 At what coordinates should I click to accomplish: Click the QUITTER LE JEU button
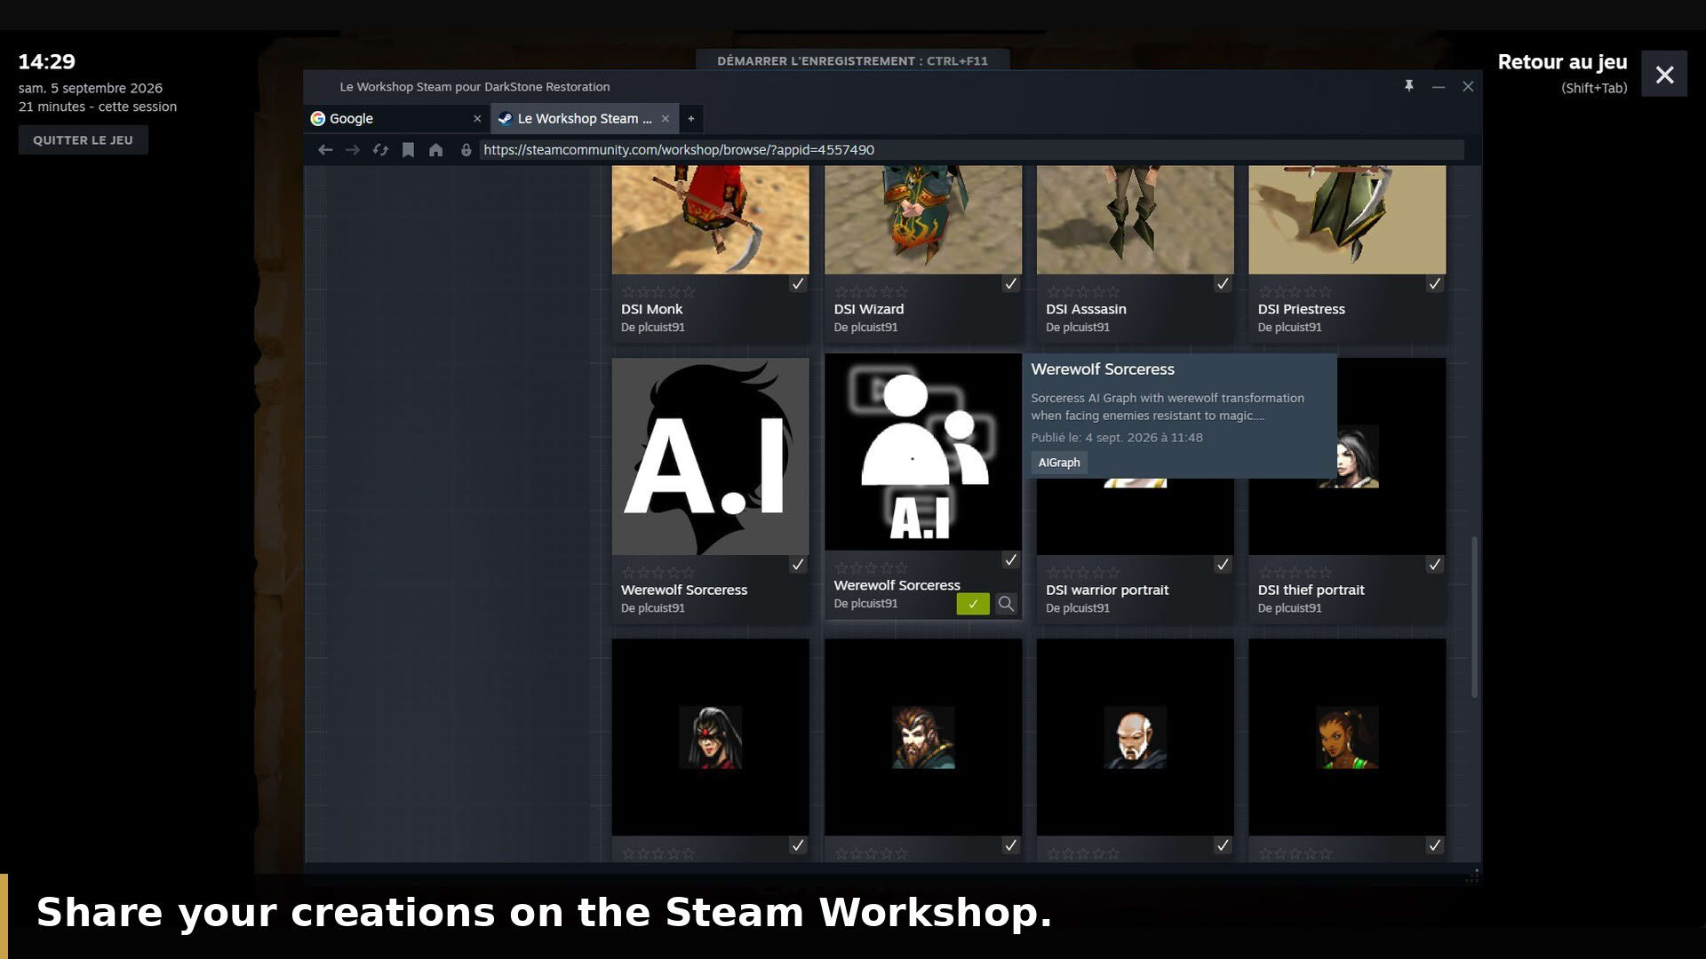84,140
